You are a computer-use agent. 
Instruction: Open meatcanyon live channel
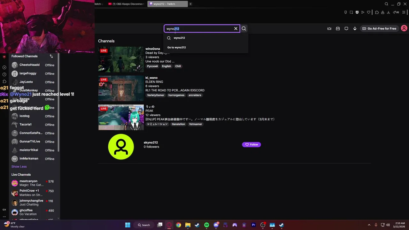pos(33,183)
